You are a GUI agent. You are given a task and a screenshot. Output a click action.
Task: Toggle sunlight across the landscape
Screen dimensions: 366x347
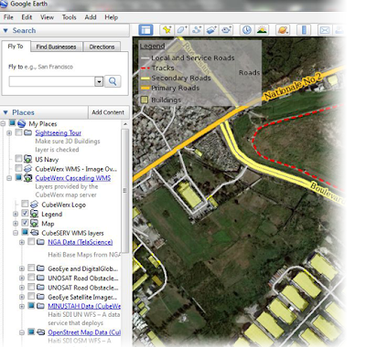[x=262, y=30]
